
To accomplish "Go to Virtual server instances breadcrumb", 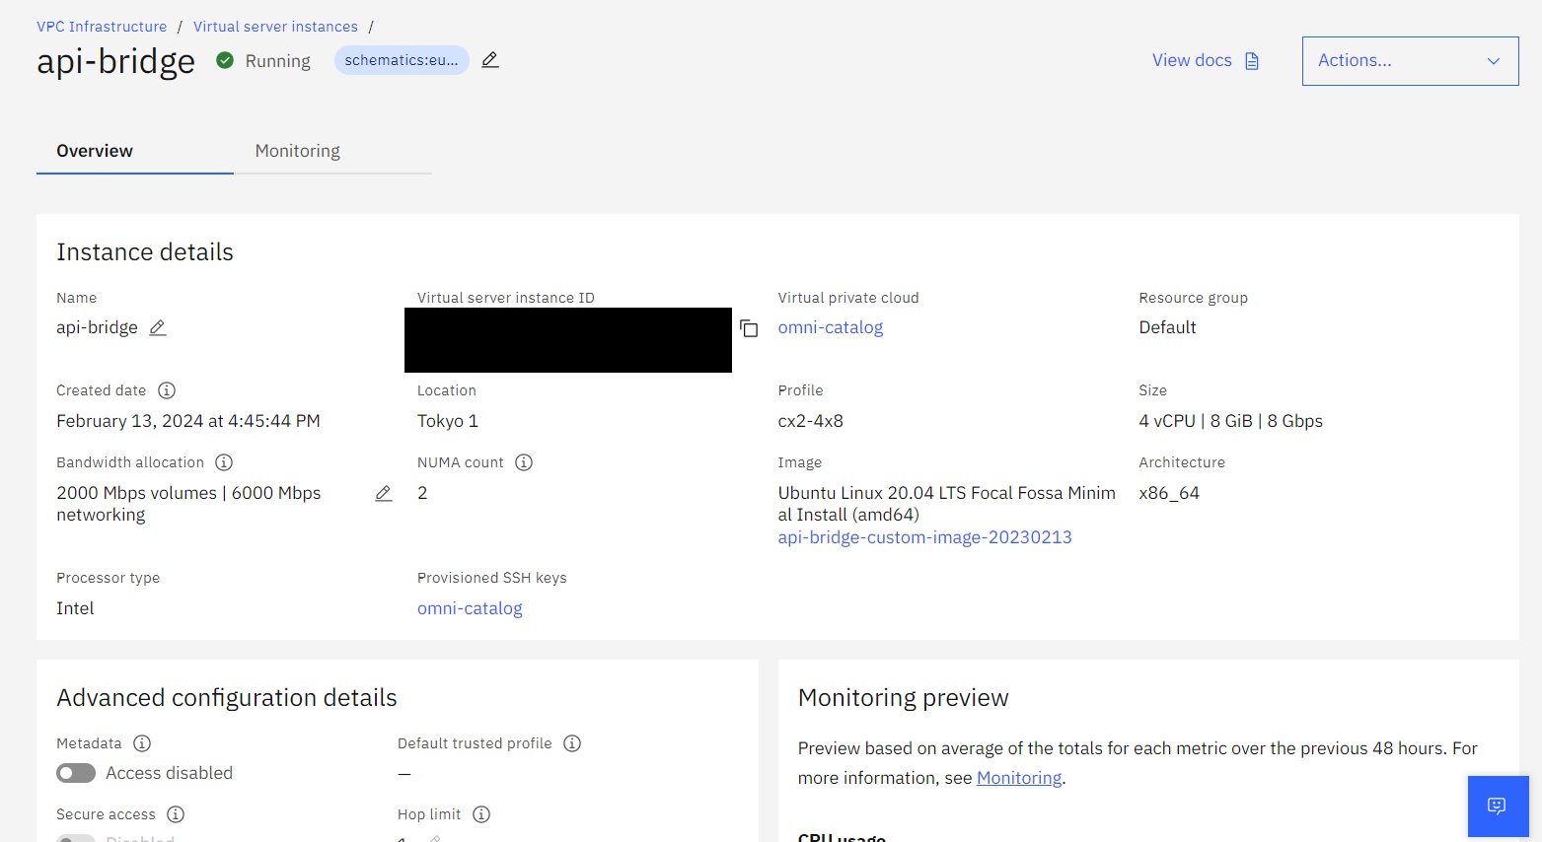I will [275, 27].
